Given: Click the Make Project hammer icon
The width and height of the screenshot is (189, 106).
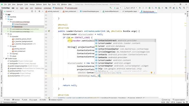Looking at the screenshot, I should [110, 8].
